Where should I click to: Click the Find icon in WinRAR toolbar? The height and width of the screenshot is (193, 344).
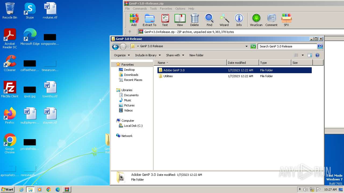coord(209,20)
